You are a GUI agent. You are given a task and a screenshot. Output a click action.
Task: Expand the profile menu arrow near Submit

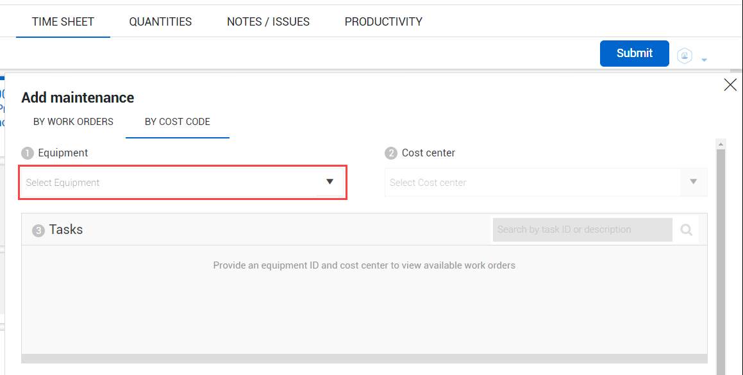coord(704,60)
